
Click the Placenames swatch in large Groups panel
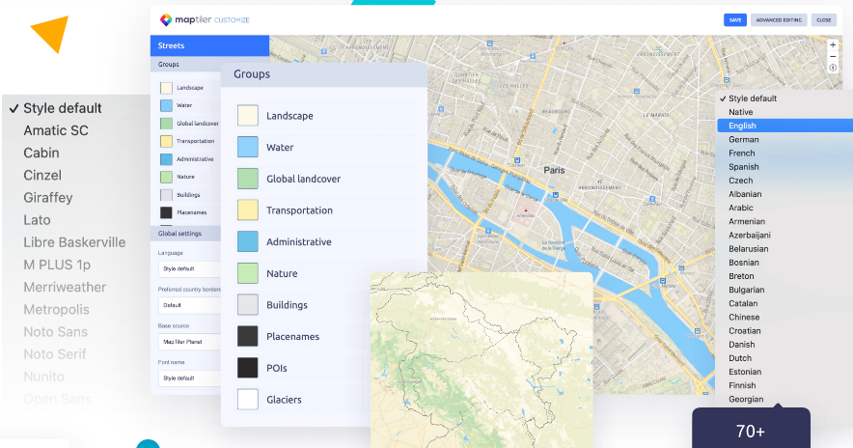(x=248, y=336)
